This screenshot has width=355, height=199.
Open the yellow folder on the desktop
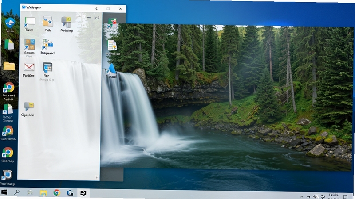[x=9, y=66]
